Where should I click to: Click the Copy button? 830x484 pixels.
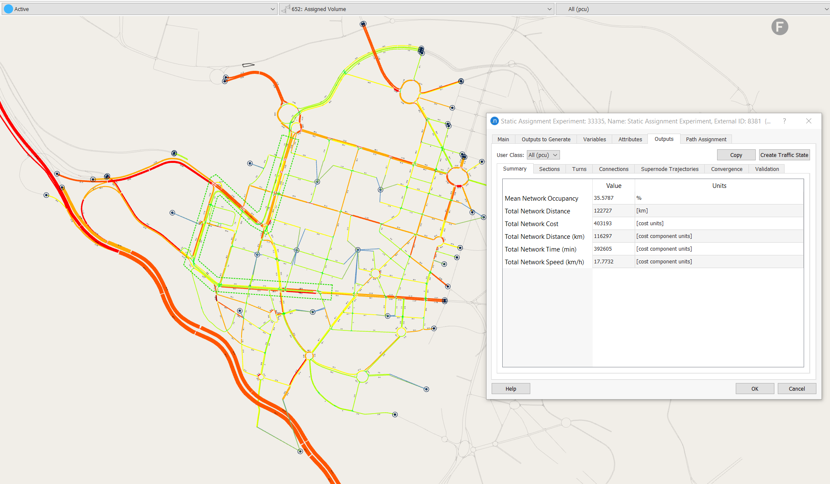(736, 155)
